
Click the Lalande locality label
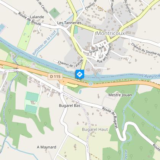[37, 17]
